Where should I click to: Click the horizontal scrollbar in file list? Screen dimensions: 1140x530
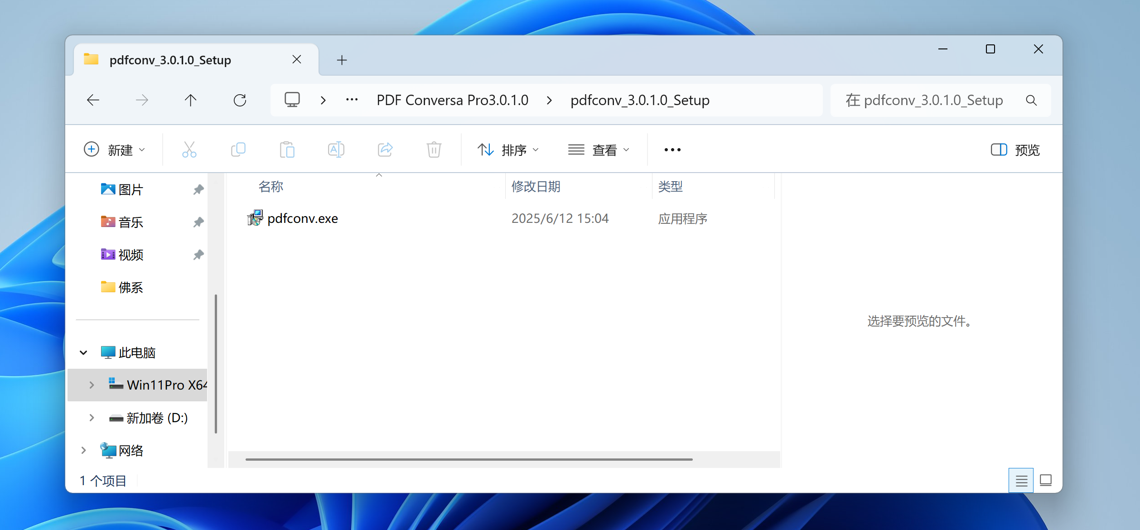[x=469, y=459]
